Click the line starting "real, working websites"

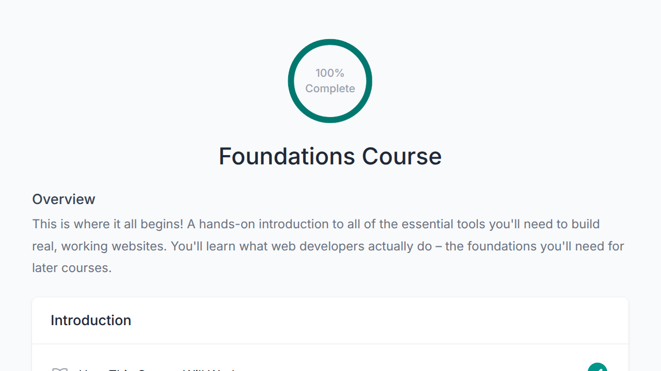coord(328,246)
